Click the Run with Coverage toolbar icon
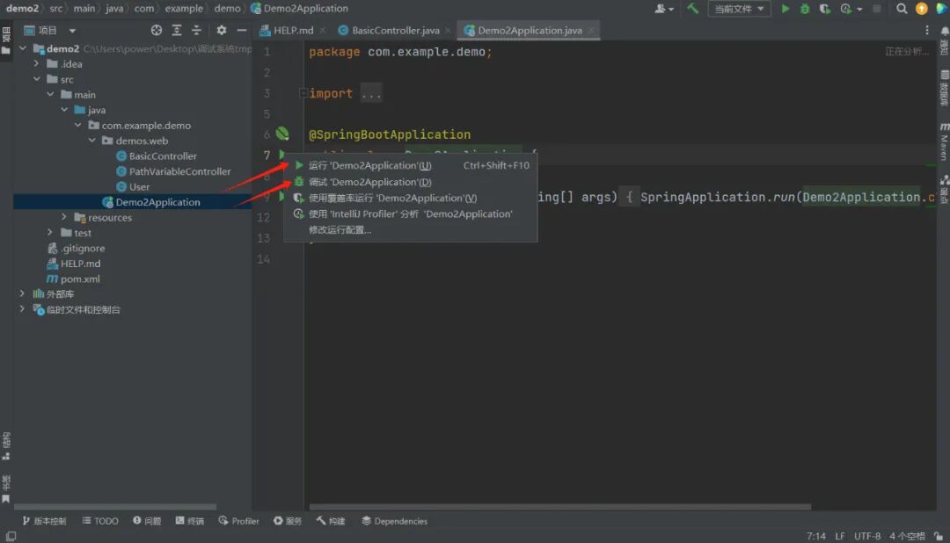 824,9
